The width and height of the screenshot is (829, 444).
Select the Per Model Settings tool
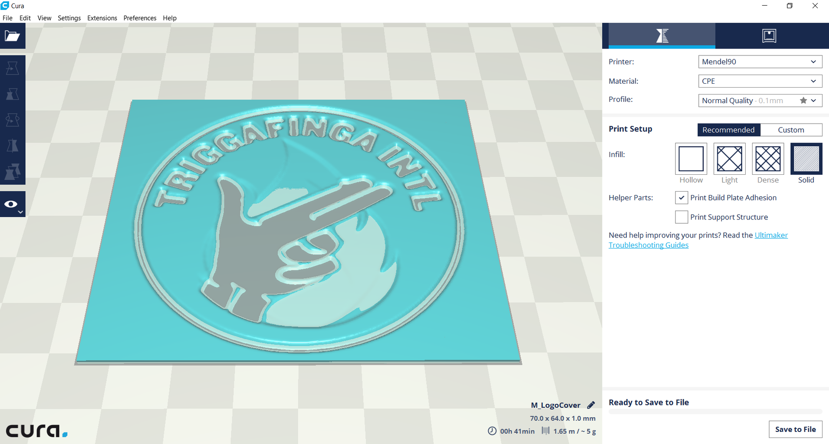pos(13,172)
